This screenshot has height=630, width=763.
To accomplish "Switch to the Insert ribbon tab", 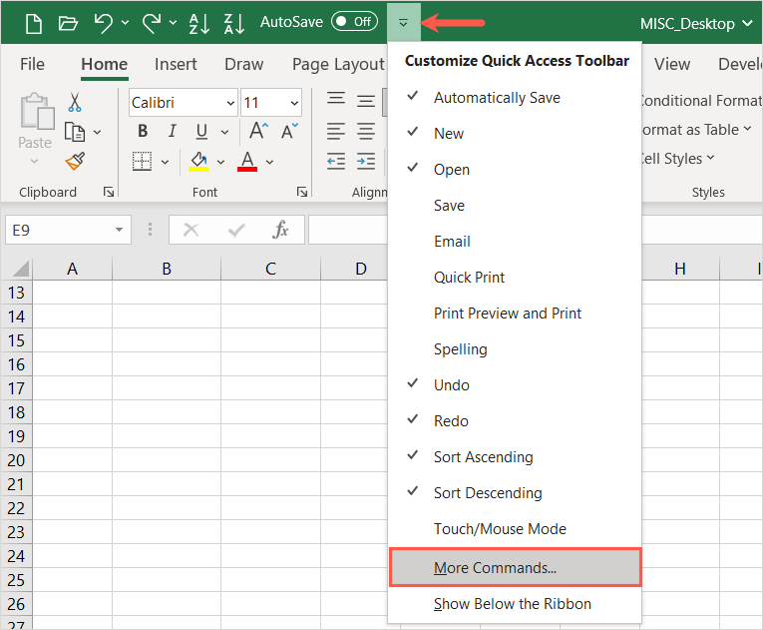I will coord(176,64).
